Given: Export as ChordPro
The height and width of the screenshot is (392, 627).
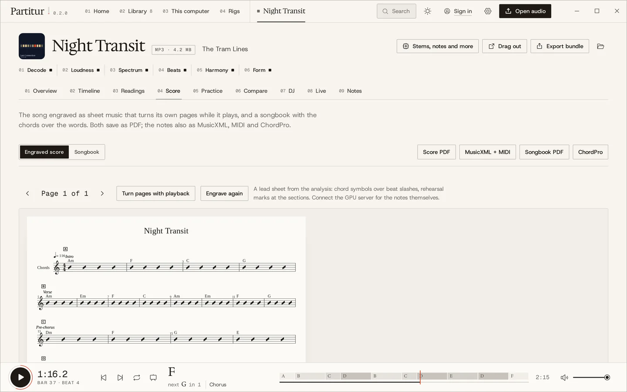Looking at the screenshot, I should [590, 152].
